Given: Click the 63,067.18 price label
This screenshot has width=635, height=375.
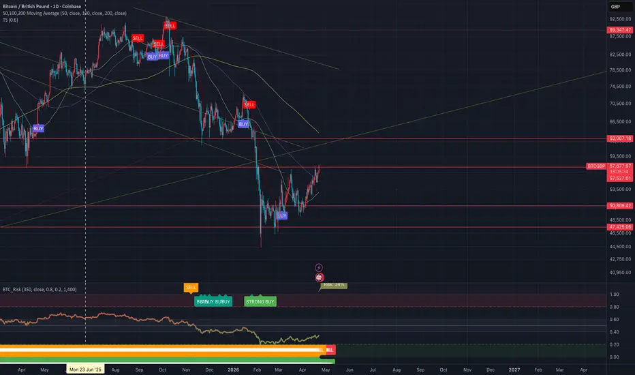Looking at the screenshot, I should [x=620, y=138].
